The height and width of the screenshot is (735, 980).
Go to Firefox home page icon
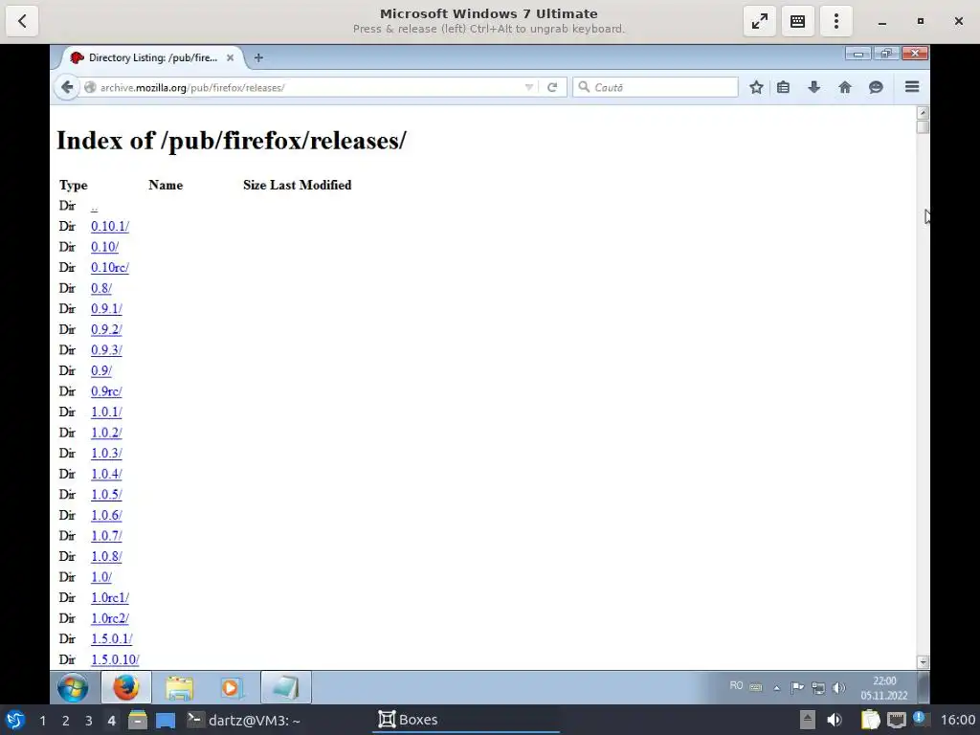tap(844, 87)
